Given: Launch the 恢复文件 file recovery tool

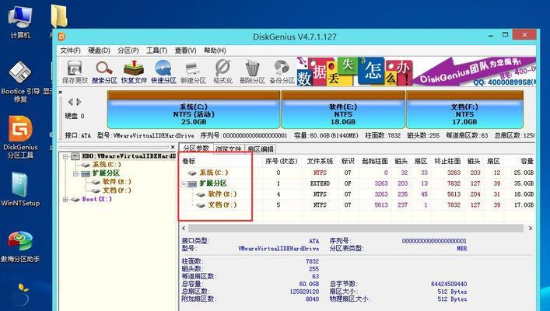Looking at the screenshot, I should pyautogui.click(x=134, y=72).
